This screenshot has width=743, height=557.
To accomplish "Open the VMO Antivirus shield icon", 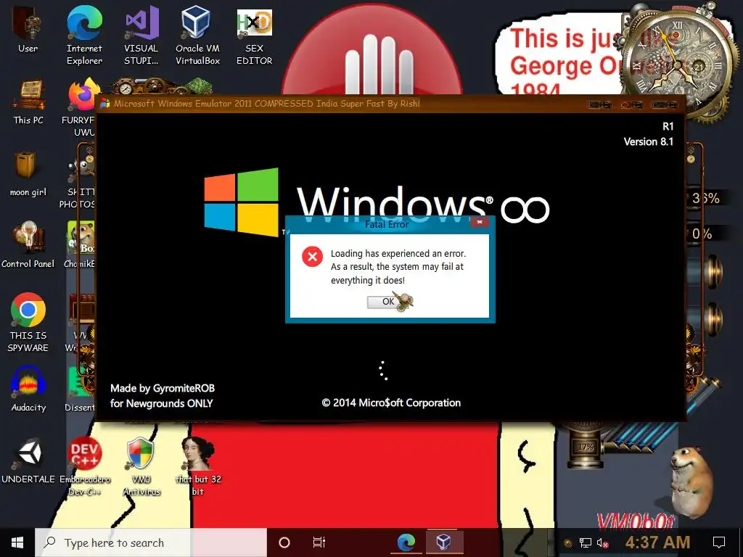I will (141, 466).
